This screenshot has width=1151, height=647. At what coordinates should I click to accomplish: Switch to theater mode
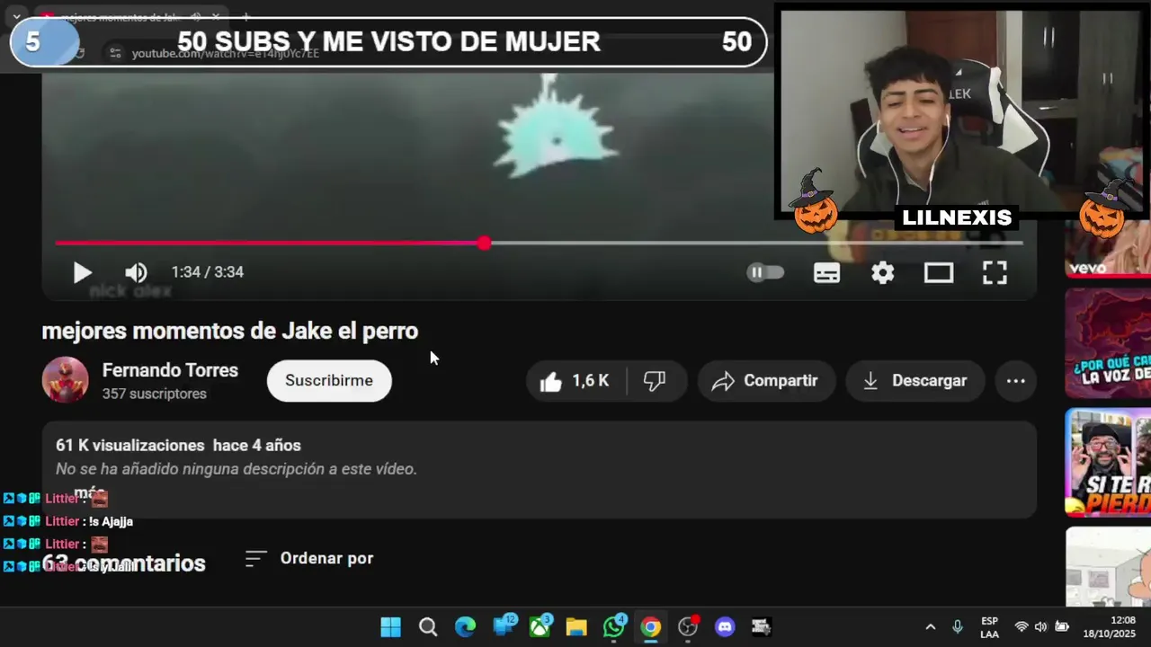coord(938,272)
